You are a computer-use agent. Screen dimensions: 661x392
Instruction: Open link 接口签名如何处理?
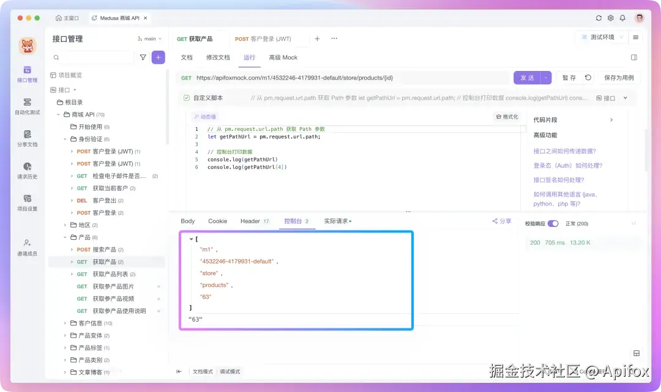pyautogui.click(x=559, y=180)
